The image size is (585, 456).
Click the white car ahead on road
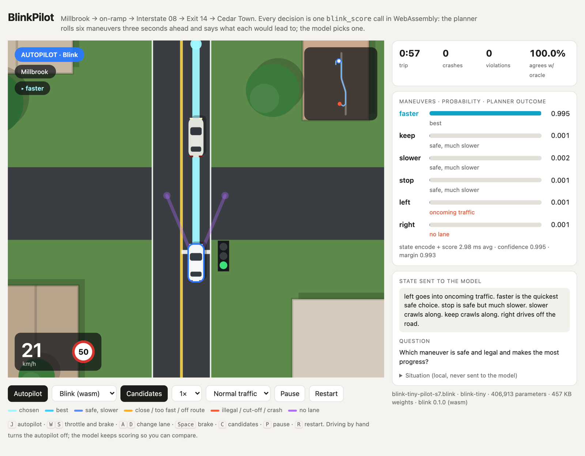click(196, 137)
